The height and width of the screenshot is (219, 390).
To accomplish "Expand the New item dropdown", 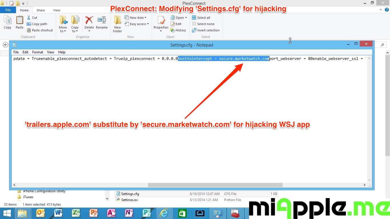I will pos(136,18).
